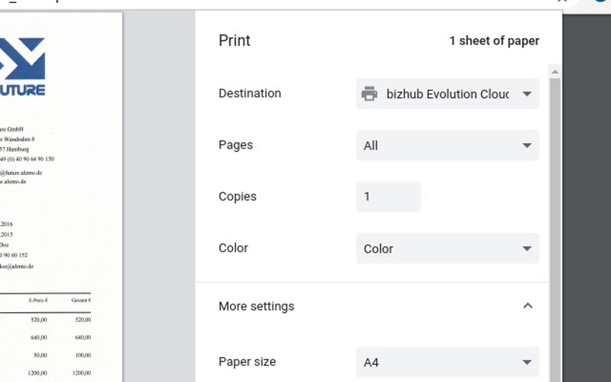Select the Copies input field

point(388,196)
